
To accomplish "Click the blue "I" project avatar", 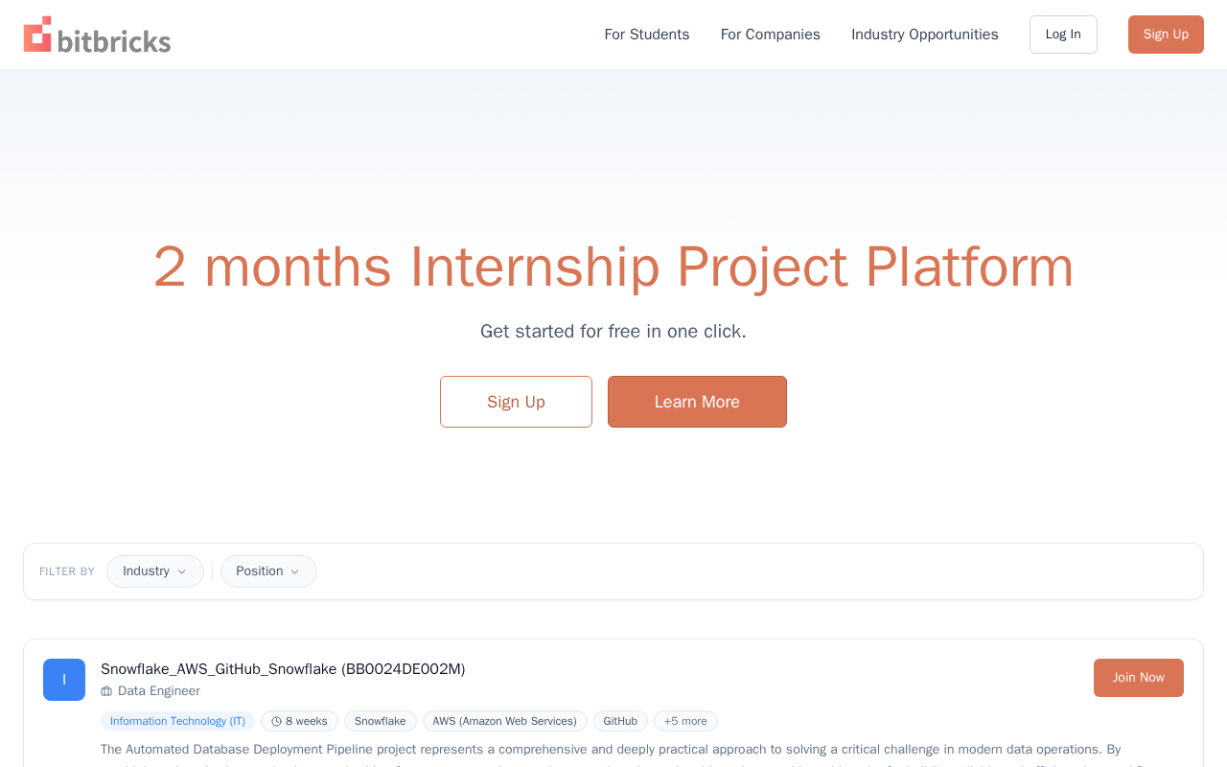I will (64, 680).
